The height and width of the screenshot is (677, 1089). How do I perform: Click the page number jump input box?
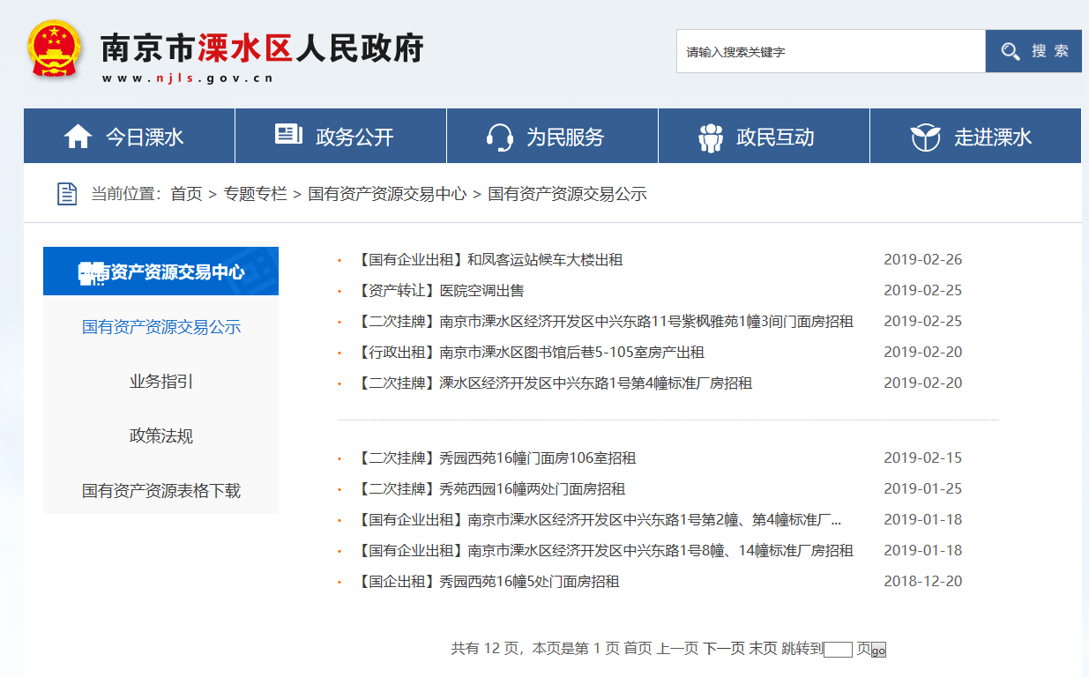click(x=838, y=650)
